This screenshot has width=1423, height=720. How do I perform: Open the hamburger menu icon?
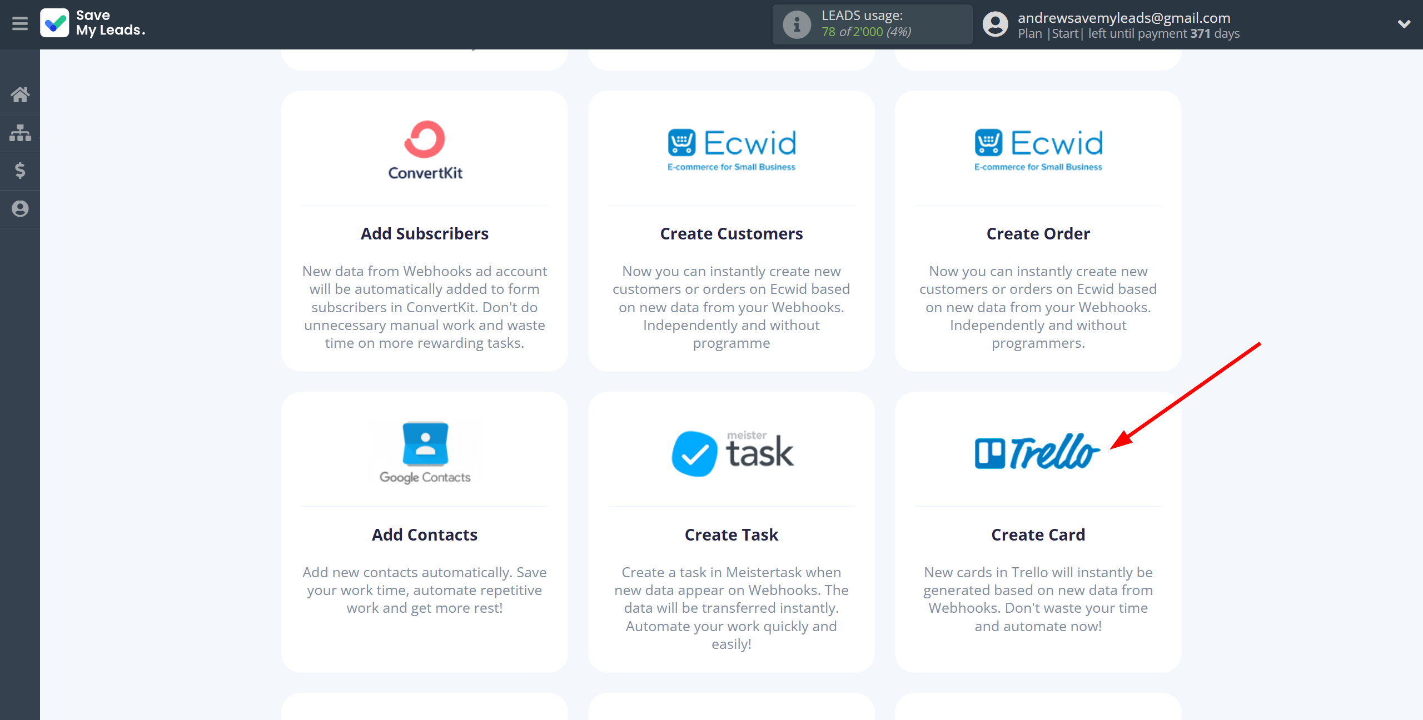click(x=20, y=23)
